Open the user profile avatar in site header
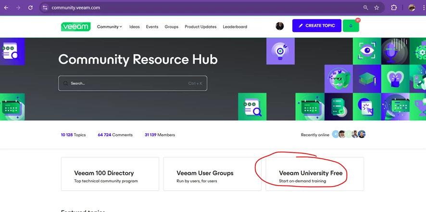Screen dimensions: 426x212 point(279,26)
